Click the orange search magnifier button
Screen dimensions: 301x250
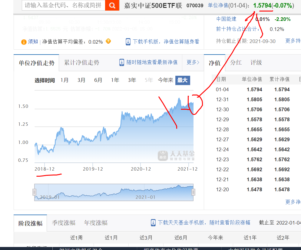pyautogui.click(x=112, y=5)
